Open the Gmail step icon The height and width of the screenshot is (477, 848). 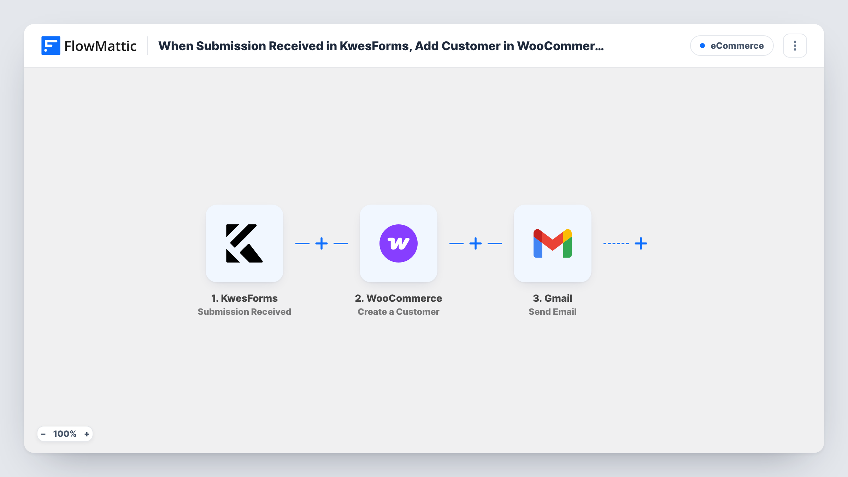tap(553, 243)
